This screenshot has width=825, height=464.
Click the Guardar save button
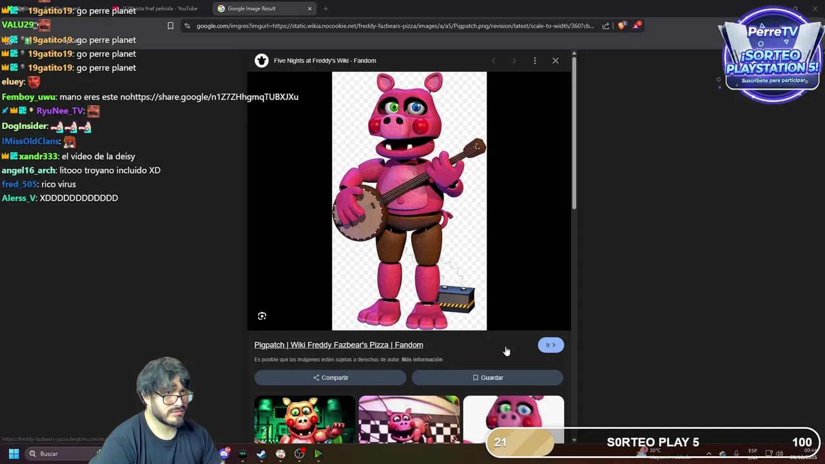coord(487,378)
